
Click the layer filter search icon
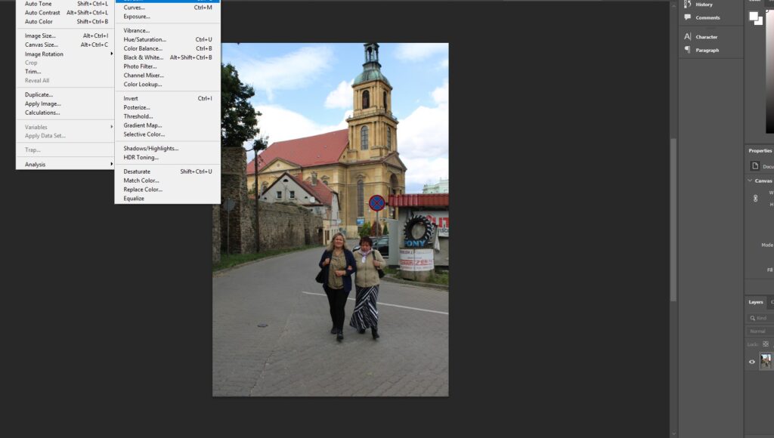(752, 318)
